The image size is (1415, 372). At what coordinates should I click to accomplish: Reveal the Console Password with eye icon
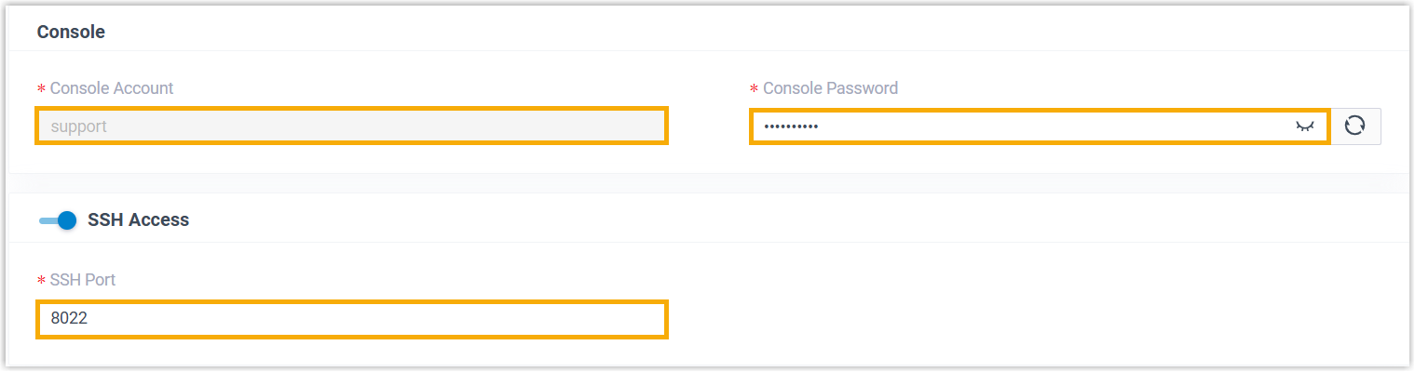coord(1304,126)
